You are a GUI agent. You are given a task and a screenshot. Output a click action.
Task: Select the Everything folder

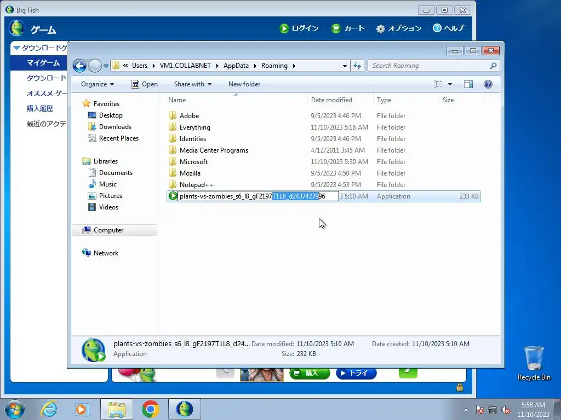click(x=194, y=127)
